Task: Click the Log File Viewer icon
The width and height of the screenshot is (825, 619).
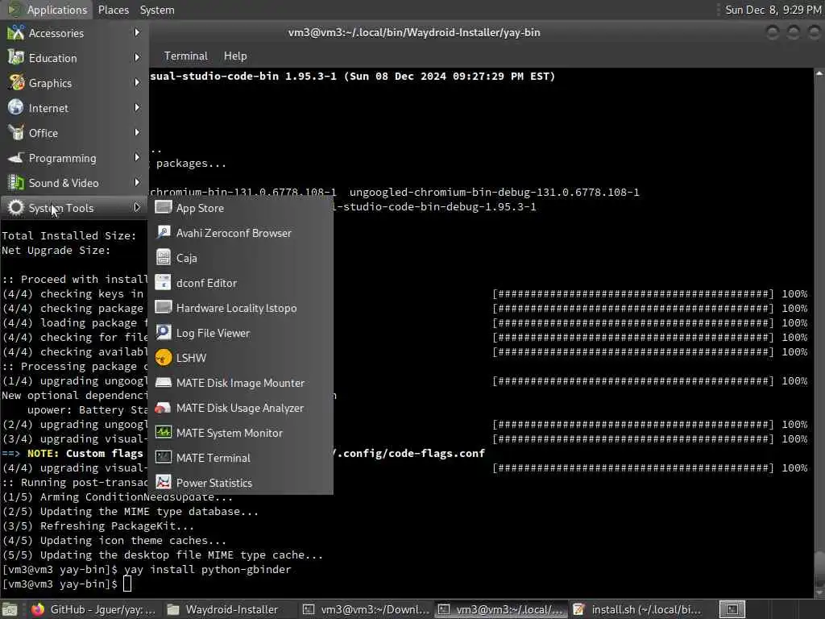Action: tap(163, 332)
